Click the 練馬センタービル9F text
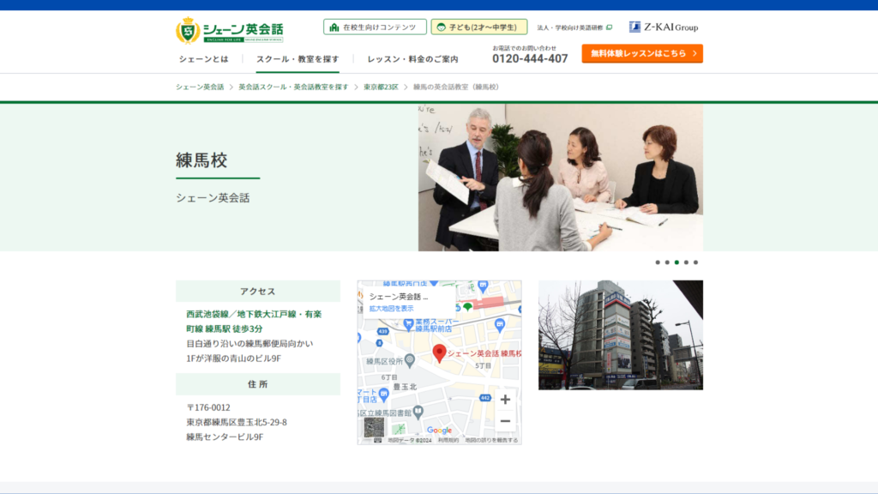878x494 pixels. (225, 437)
